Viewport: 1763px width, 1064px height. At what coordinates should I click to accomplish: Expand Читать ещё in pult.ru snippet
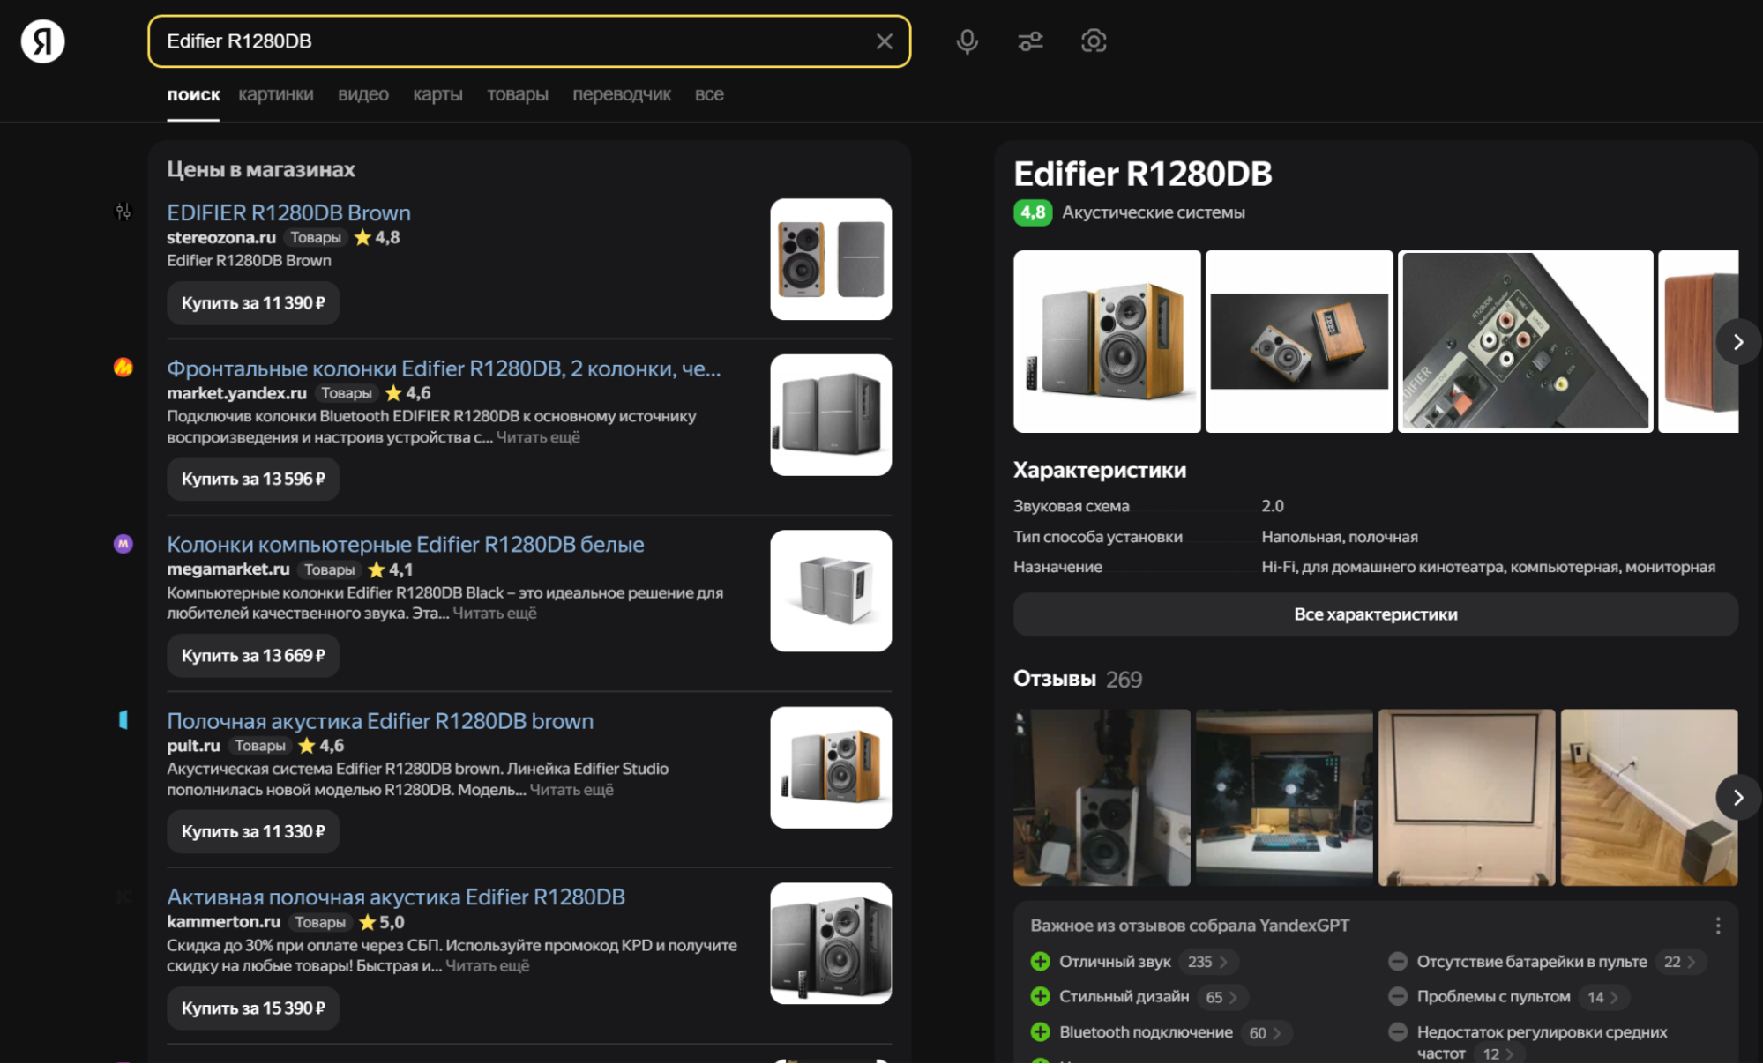click(571, 790)
